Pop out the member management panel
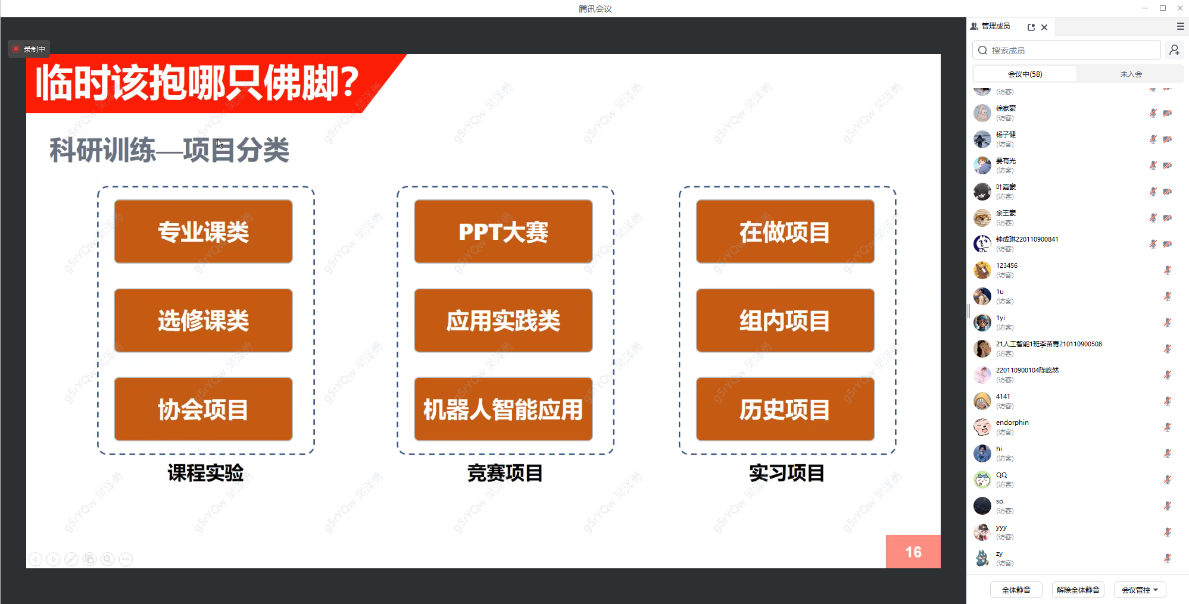1189x604 pixels. pyautogui.click(x=1031, y=27)
